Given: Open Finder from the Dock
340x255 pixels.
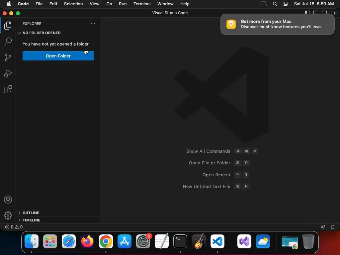Looking at the screenshot, I should 32,241.
